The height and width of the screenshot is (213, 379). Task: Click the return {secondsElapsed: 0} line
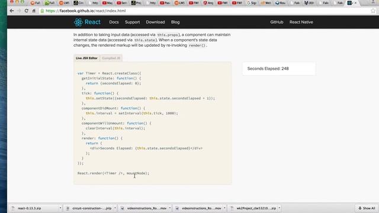click(113, 83)
